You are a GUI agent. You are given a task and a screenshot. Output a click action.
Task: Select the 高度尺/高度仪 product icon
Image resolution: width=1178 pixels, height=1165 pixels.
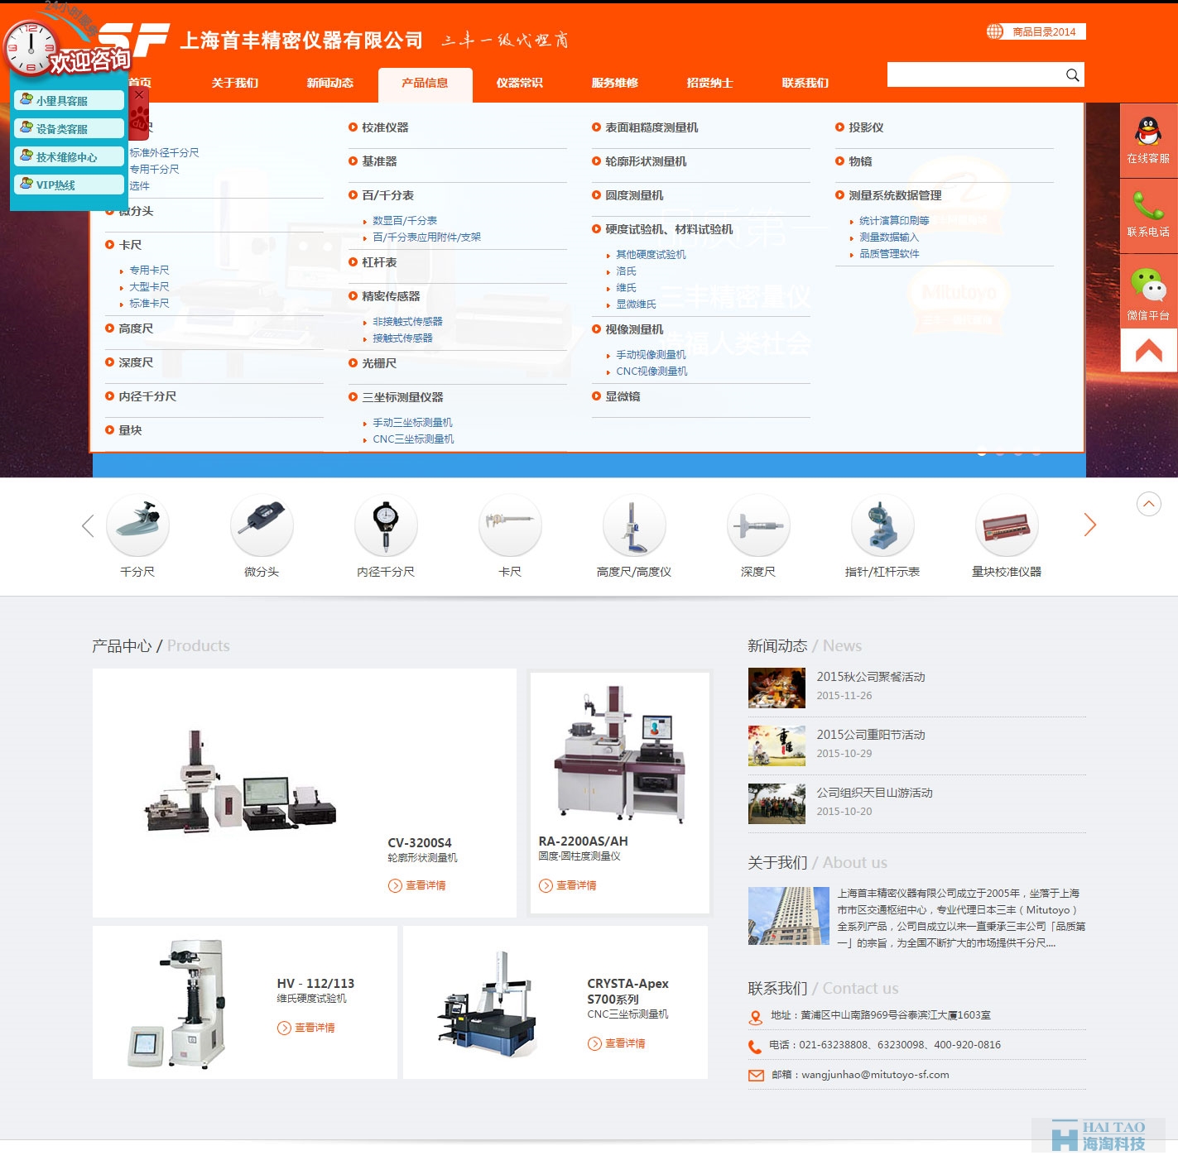(634, 524)
